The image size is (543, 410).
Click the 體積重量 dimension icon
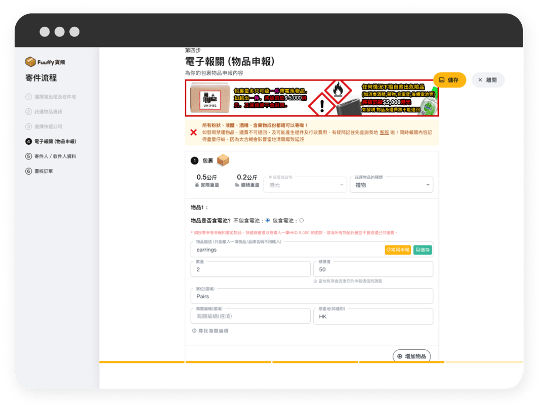pos(237,185)
